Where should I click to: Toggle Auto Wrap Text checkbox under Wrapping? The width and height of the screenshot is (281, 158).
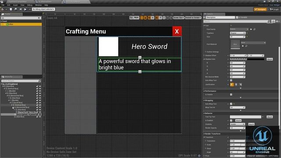(231, 104)
